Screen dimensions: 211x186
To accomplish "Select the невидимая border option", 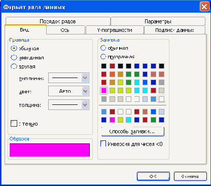I will pyautogui.click(x=14, y=58).
